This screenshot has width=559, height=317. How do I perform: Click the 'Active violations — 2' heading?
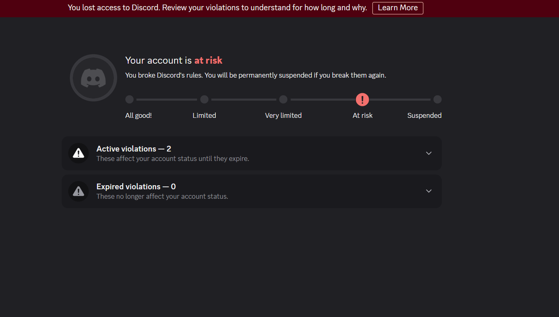point(134,149)
